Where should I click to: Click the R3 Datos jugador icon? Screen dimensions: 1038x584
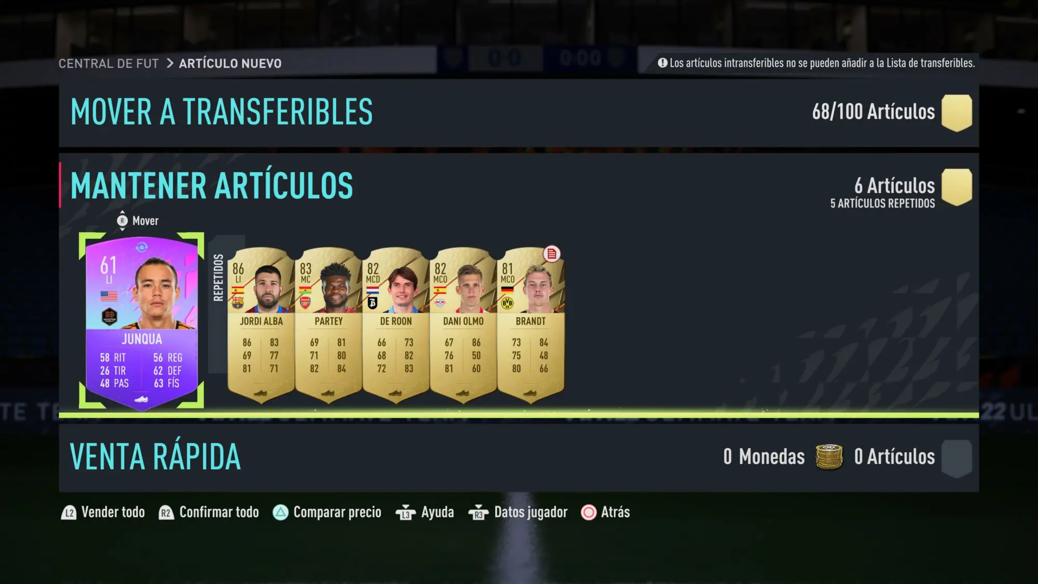478,513
